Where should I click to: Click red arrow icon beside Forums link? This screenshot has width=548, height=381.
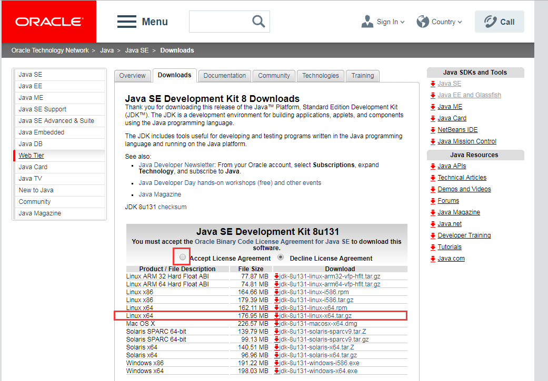[433, 201]
